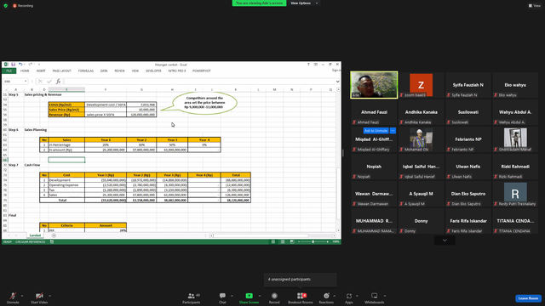Click the insert function fx icon

[x=58, y=82]
